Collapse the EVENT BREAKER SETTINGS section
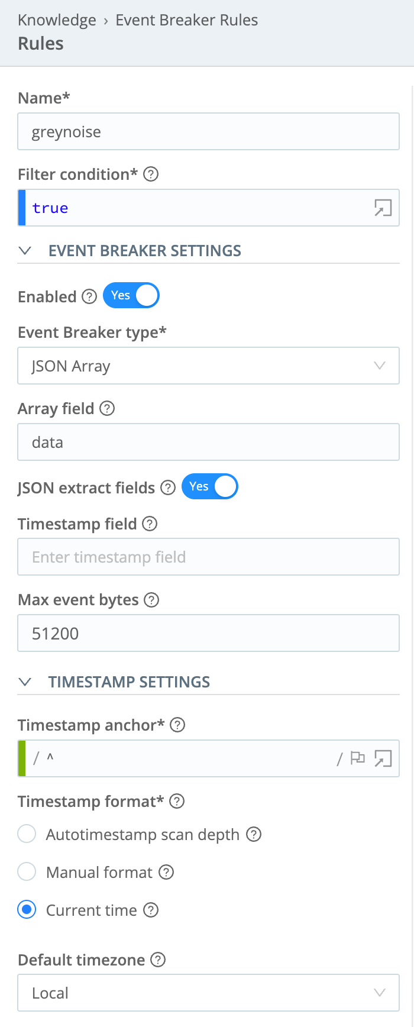 25,250
